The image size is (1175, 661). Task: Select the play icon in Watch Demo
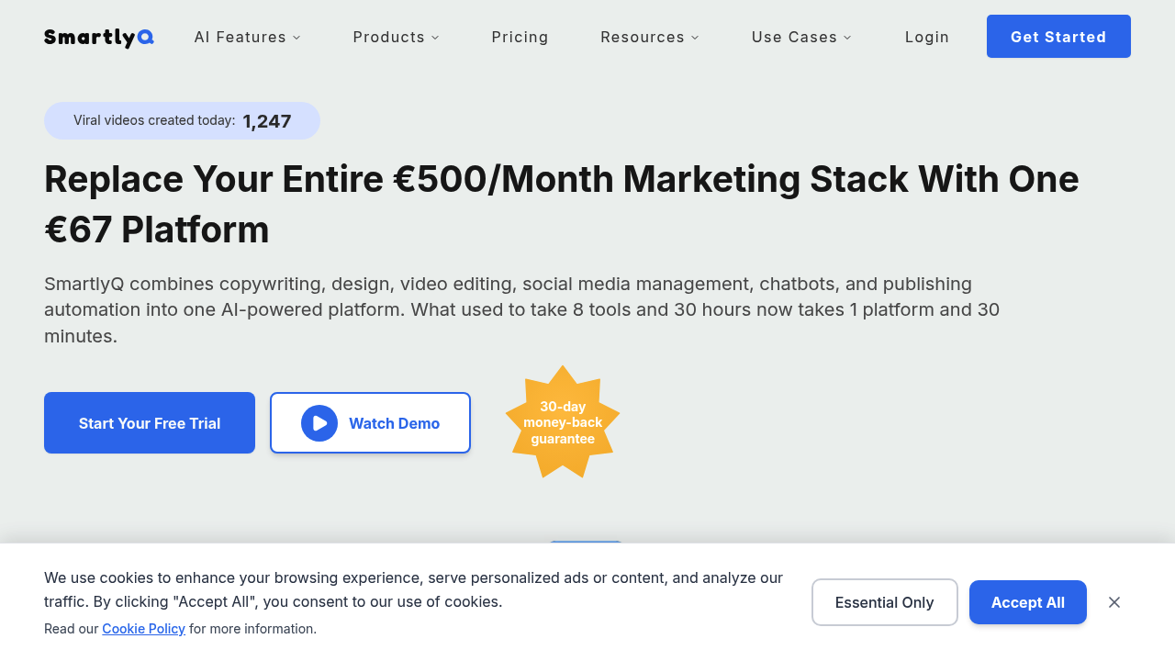click(319, 422)
